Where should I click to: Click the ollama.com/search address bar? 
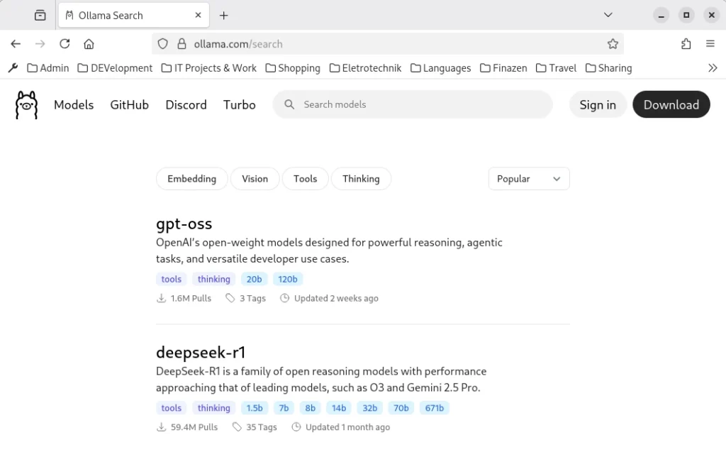click(x=388, y=43)
